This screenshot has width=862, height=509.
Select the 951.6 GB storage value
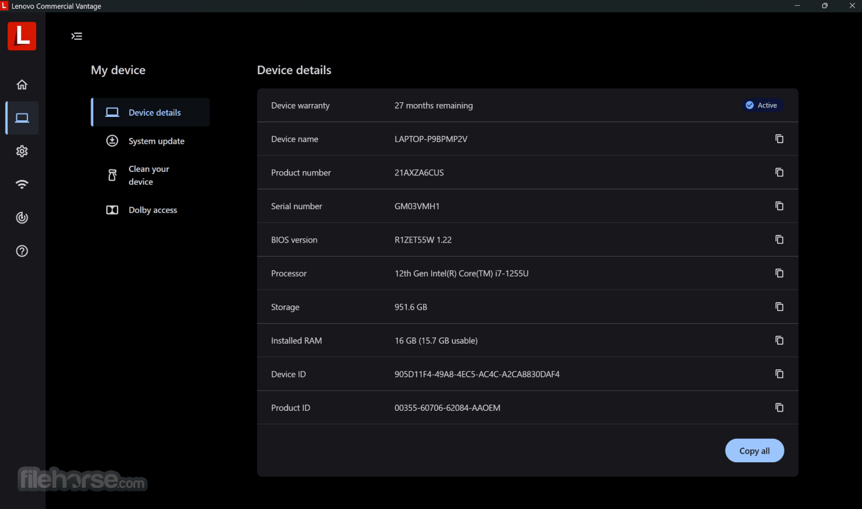(411, 307)
